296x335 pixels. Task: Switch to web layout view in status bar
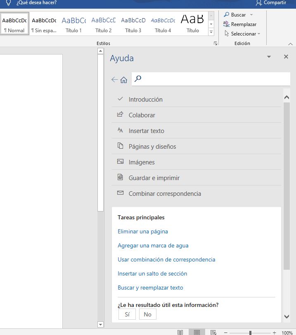point(213,332)
